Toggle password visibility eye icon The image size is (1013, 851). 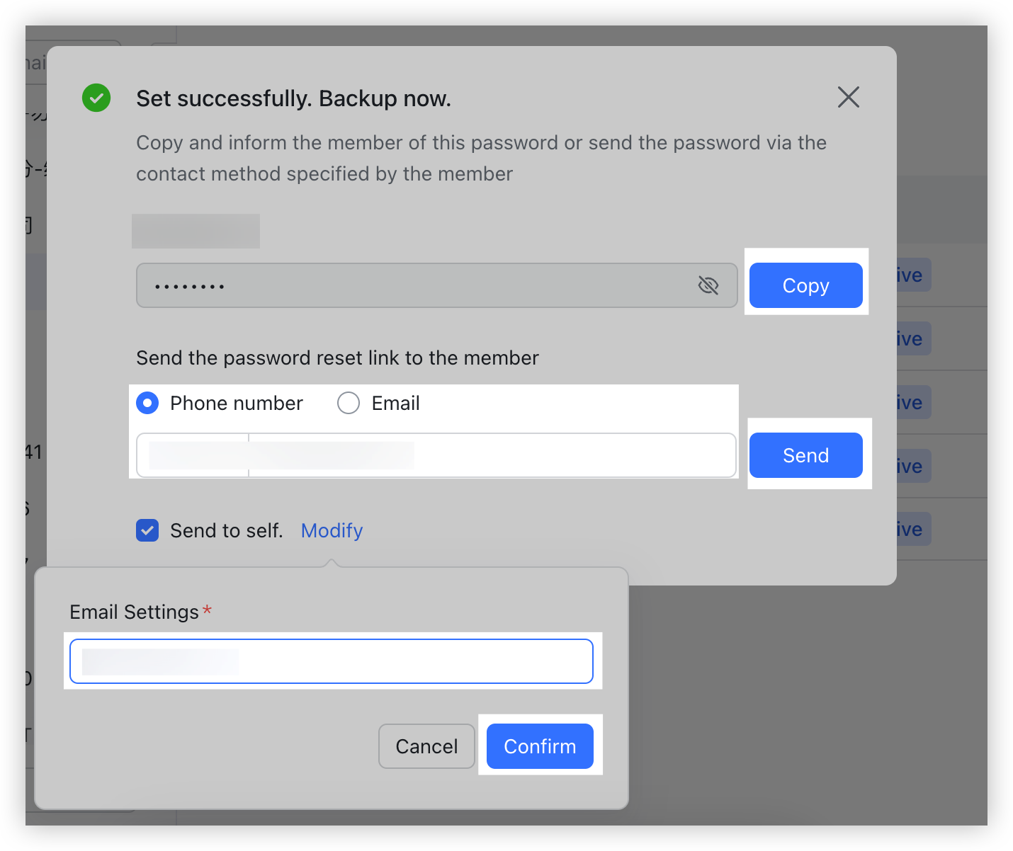click(708, 285)
